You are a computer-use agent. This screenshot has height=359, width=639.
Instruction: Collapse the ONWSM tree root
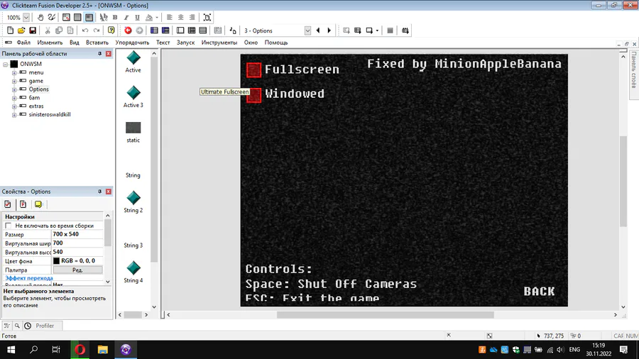(6, 65)
